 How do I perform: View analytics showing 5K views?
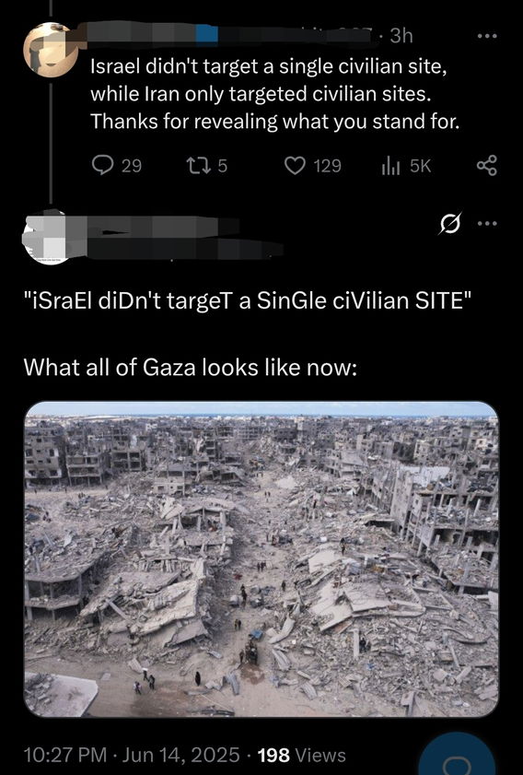406,166
